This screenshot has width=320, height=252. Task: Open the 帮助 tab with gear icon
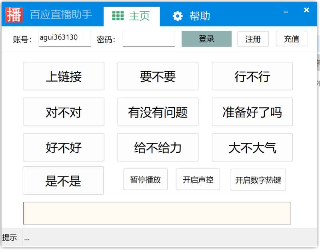192,16
